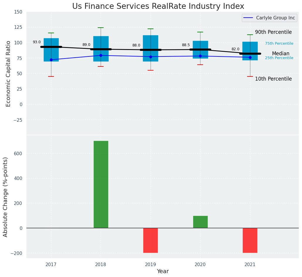Click the 88.5 median value label

(x=186, y=45)
